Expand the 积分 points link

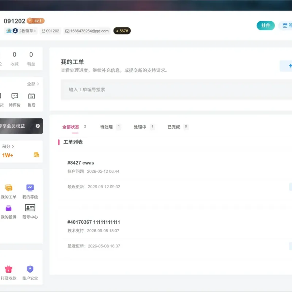coord(8,146)
